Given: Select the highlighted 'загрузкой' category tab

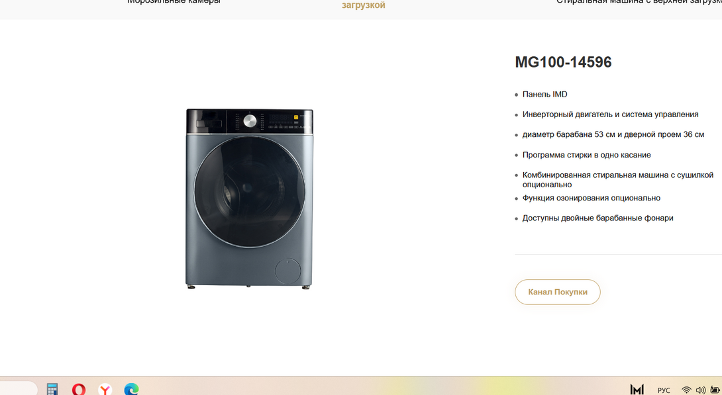Looking at the screenshot, I should coord(363,5).
